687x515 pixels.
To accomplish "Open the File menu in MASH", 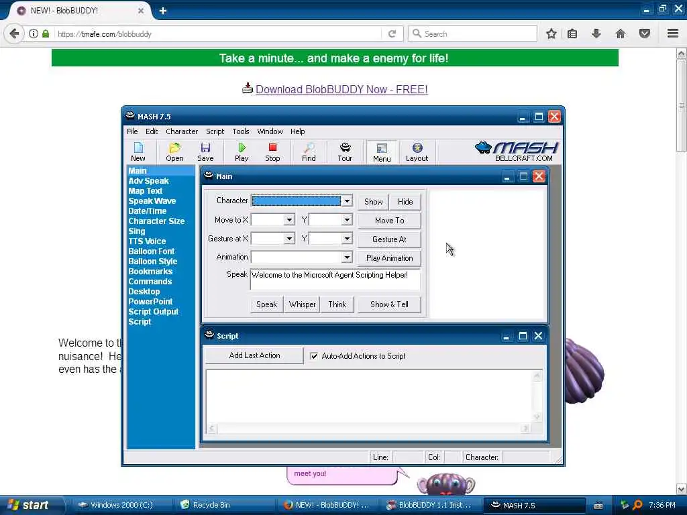I will coord(132,131).
